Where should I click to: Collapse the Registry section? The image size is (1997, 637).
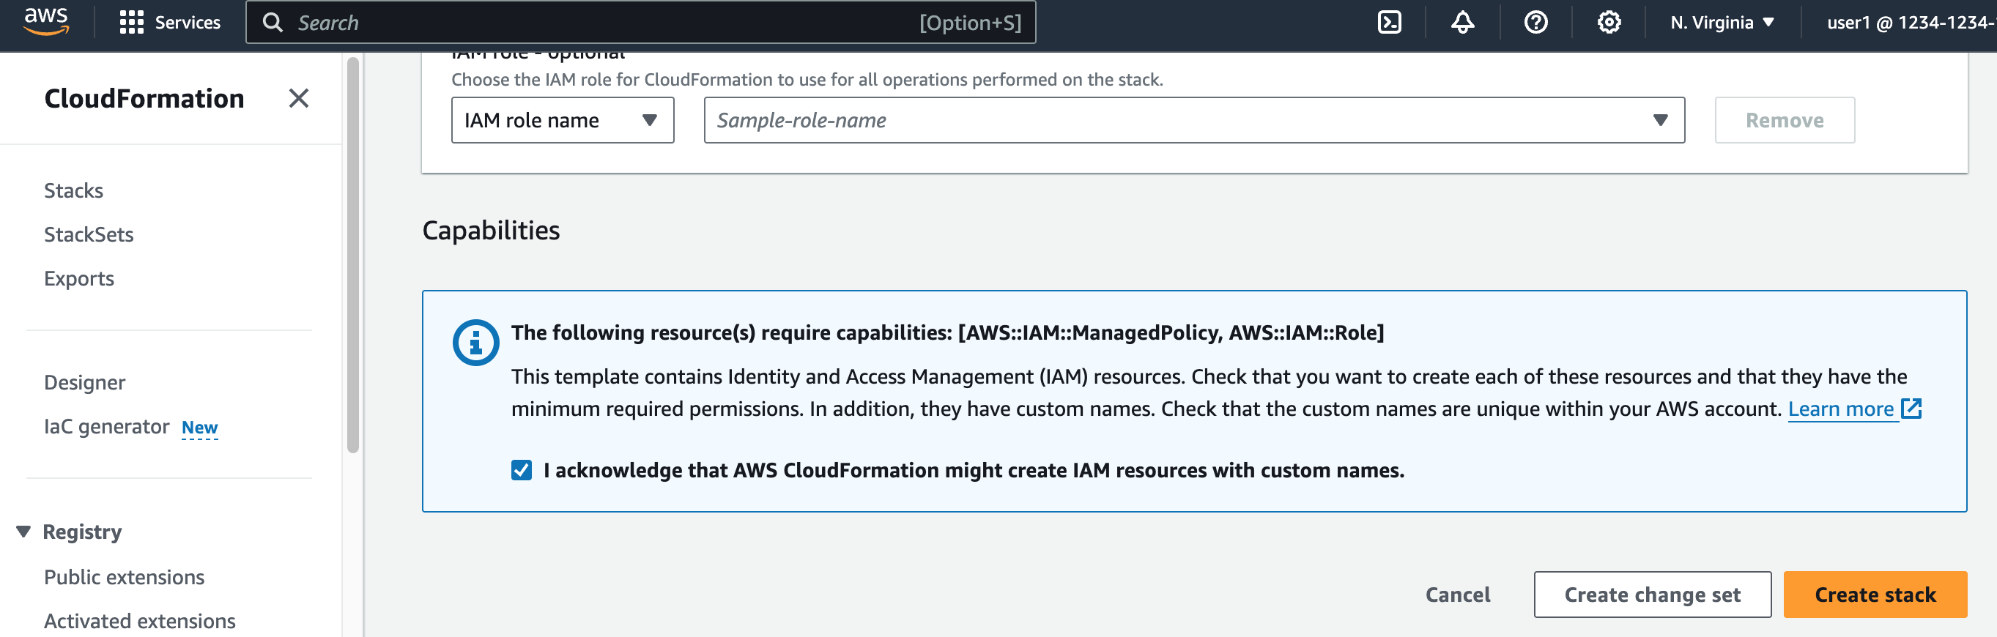click(23, 532)
